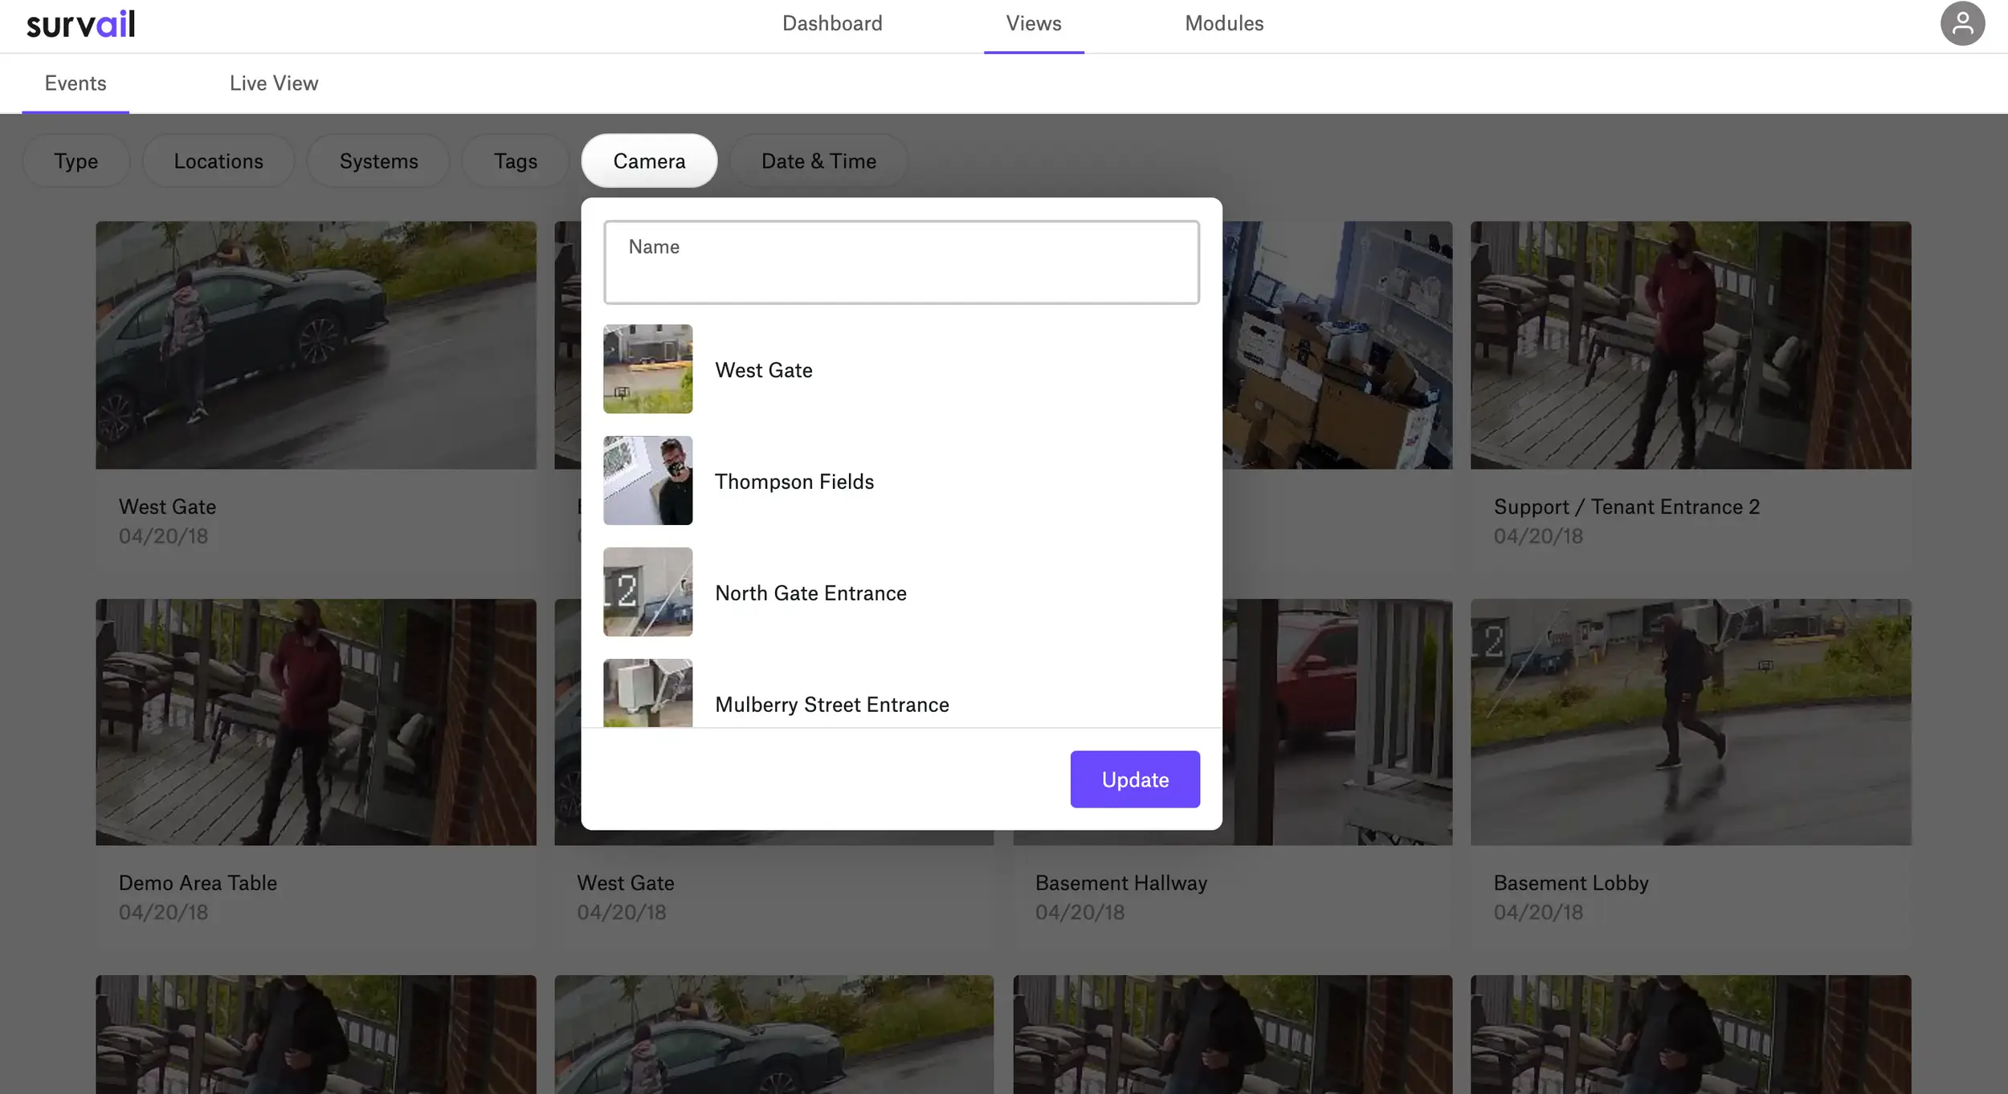Open the Modules menu item
2008x1094 pixels.
point(1224,24)
